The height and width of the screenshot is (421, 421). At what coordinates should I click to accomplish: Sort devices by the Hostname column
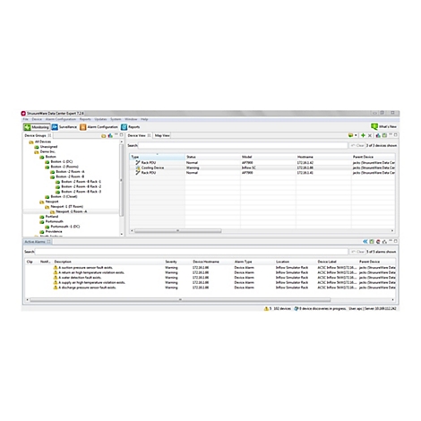click(x=323, y=157)
